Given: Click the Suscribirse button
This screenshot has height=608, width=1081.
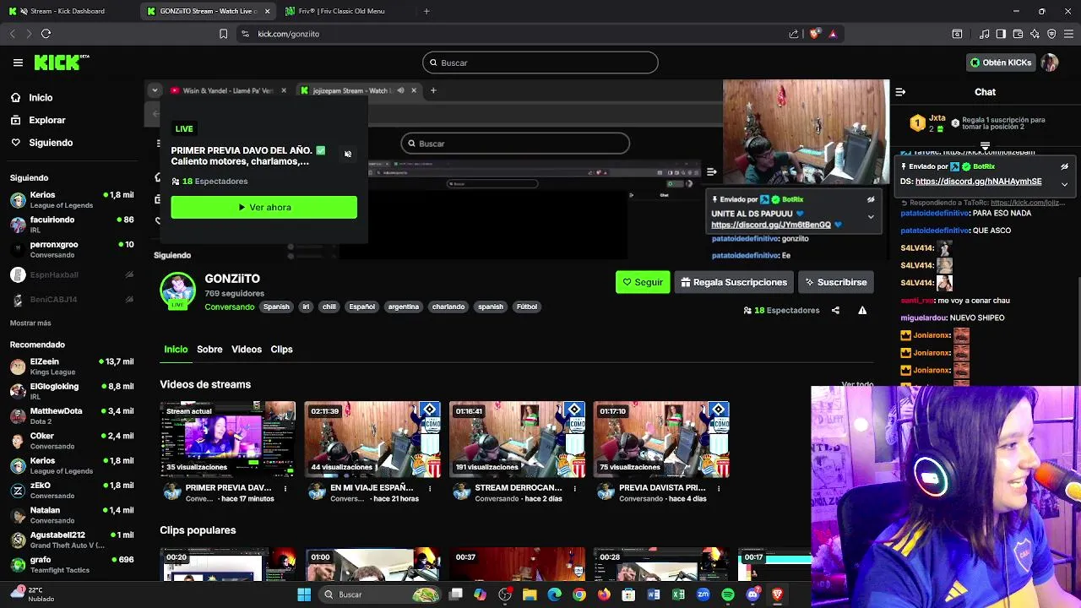Looking at the screenshot, I should [835, 282].
